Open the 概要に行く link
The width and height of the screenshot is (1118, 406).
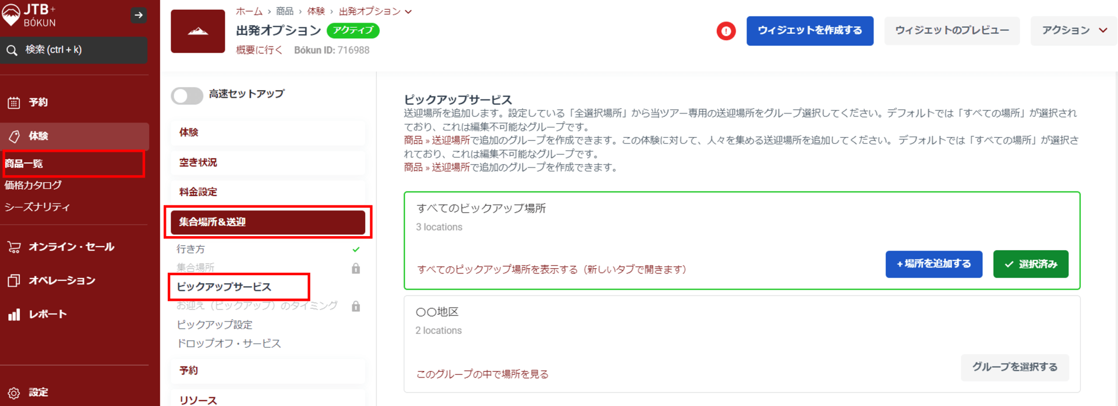259,50
